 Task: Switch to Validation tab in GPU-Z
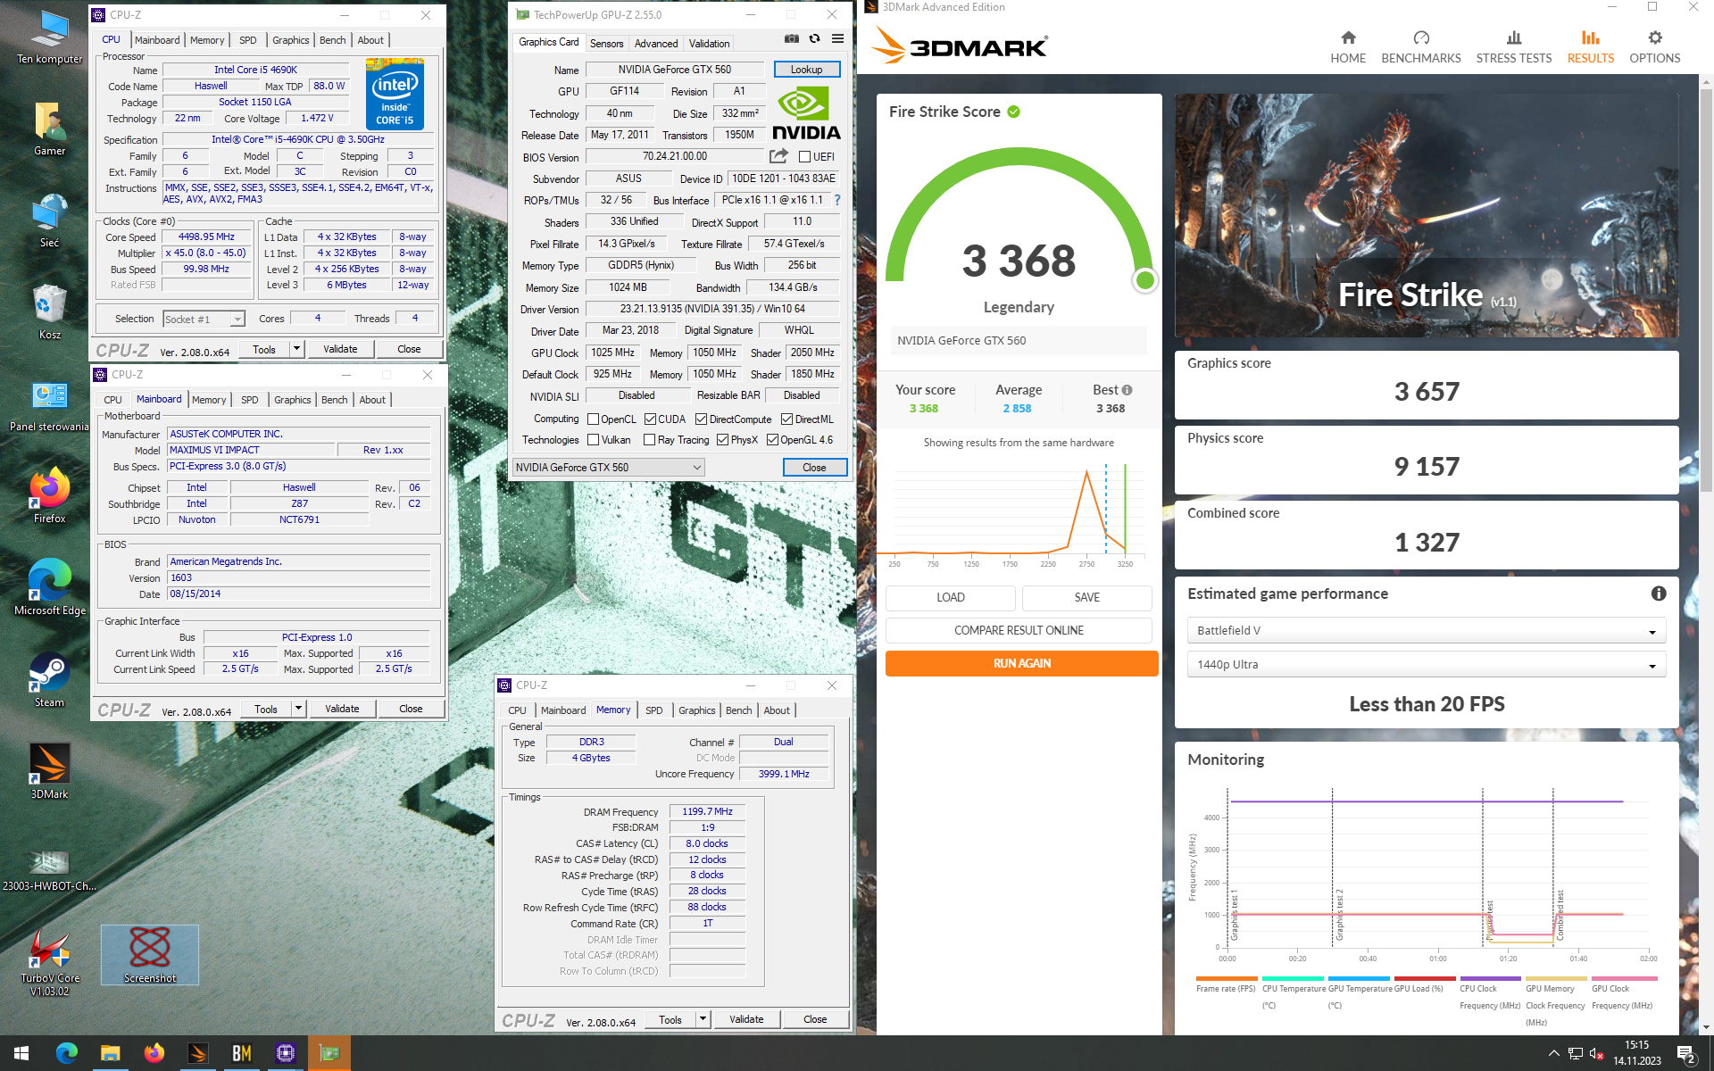(709, 44)
